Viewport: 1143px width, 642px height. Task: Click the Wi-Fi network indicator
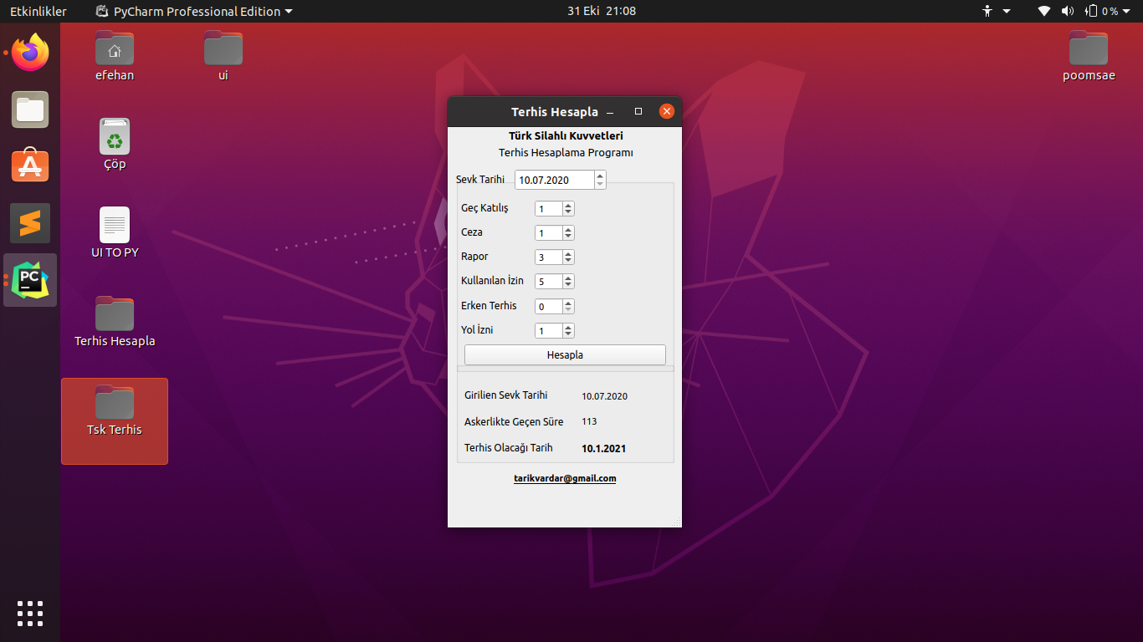click(1043, 11)
